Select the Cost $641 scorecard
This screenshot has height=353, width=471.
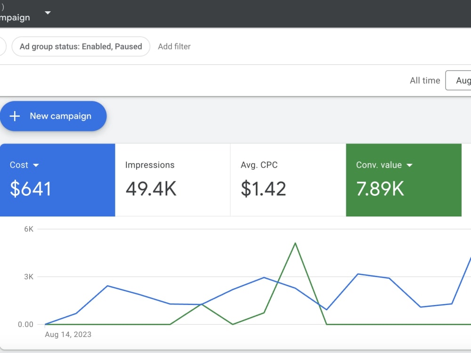click(57, 180)
